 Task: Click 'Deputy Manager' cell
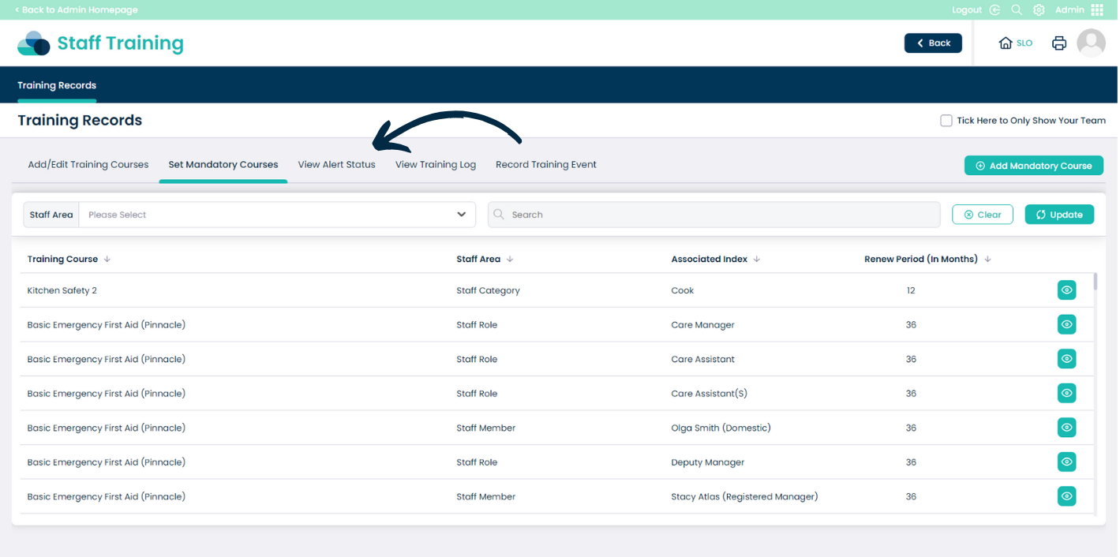click(x=708, y=462)
